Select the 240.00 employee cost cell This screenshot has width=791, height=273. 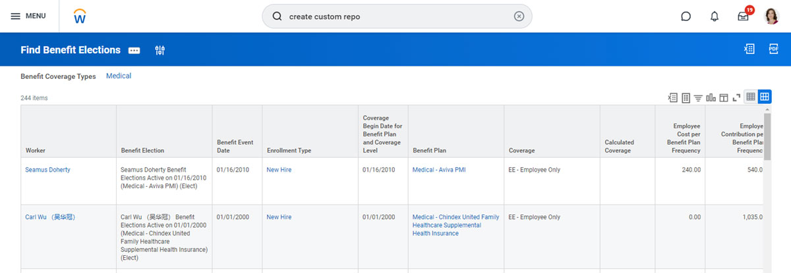(691, 170)
